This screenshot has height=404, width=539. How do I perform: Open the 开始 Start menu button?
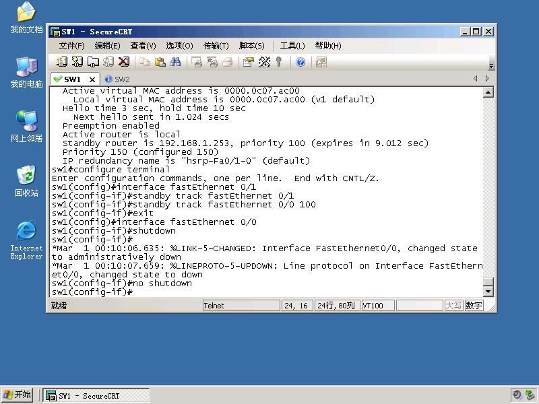(x=17, y=395)
